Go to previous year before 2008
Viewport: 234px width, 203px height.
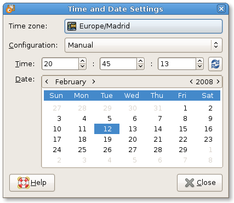(191, 82)
